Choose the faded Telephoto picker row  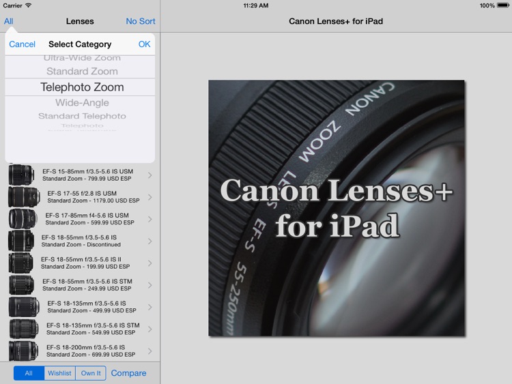coord(82,125)
